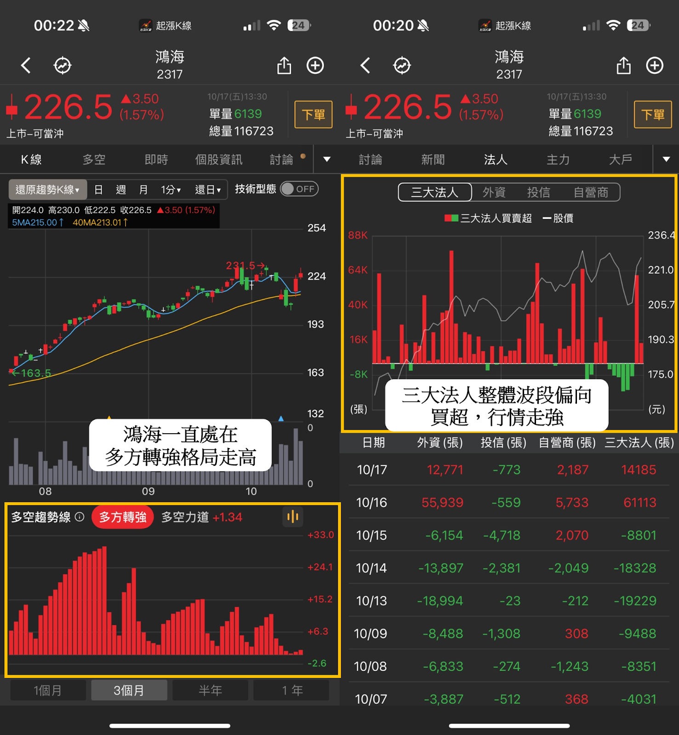Open 新聞 tab
The width and height of the screenshot is (679, 735).
coord(433,159)
